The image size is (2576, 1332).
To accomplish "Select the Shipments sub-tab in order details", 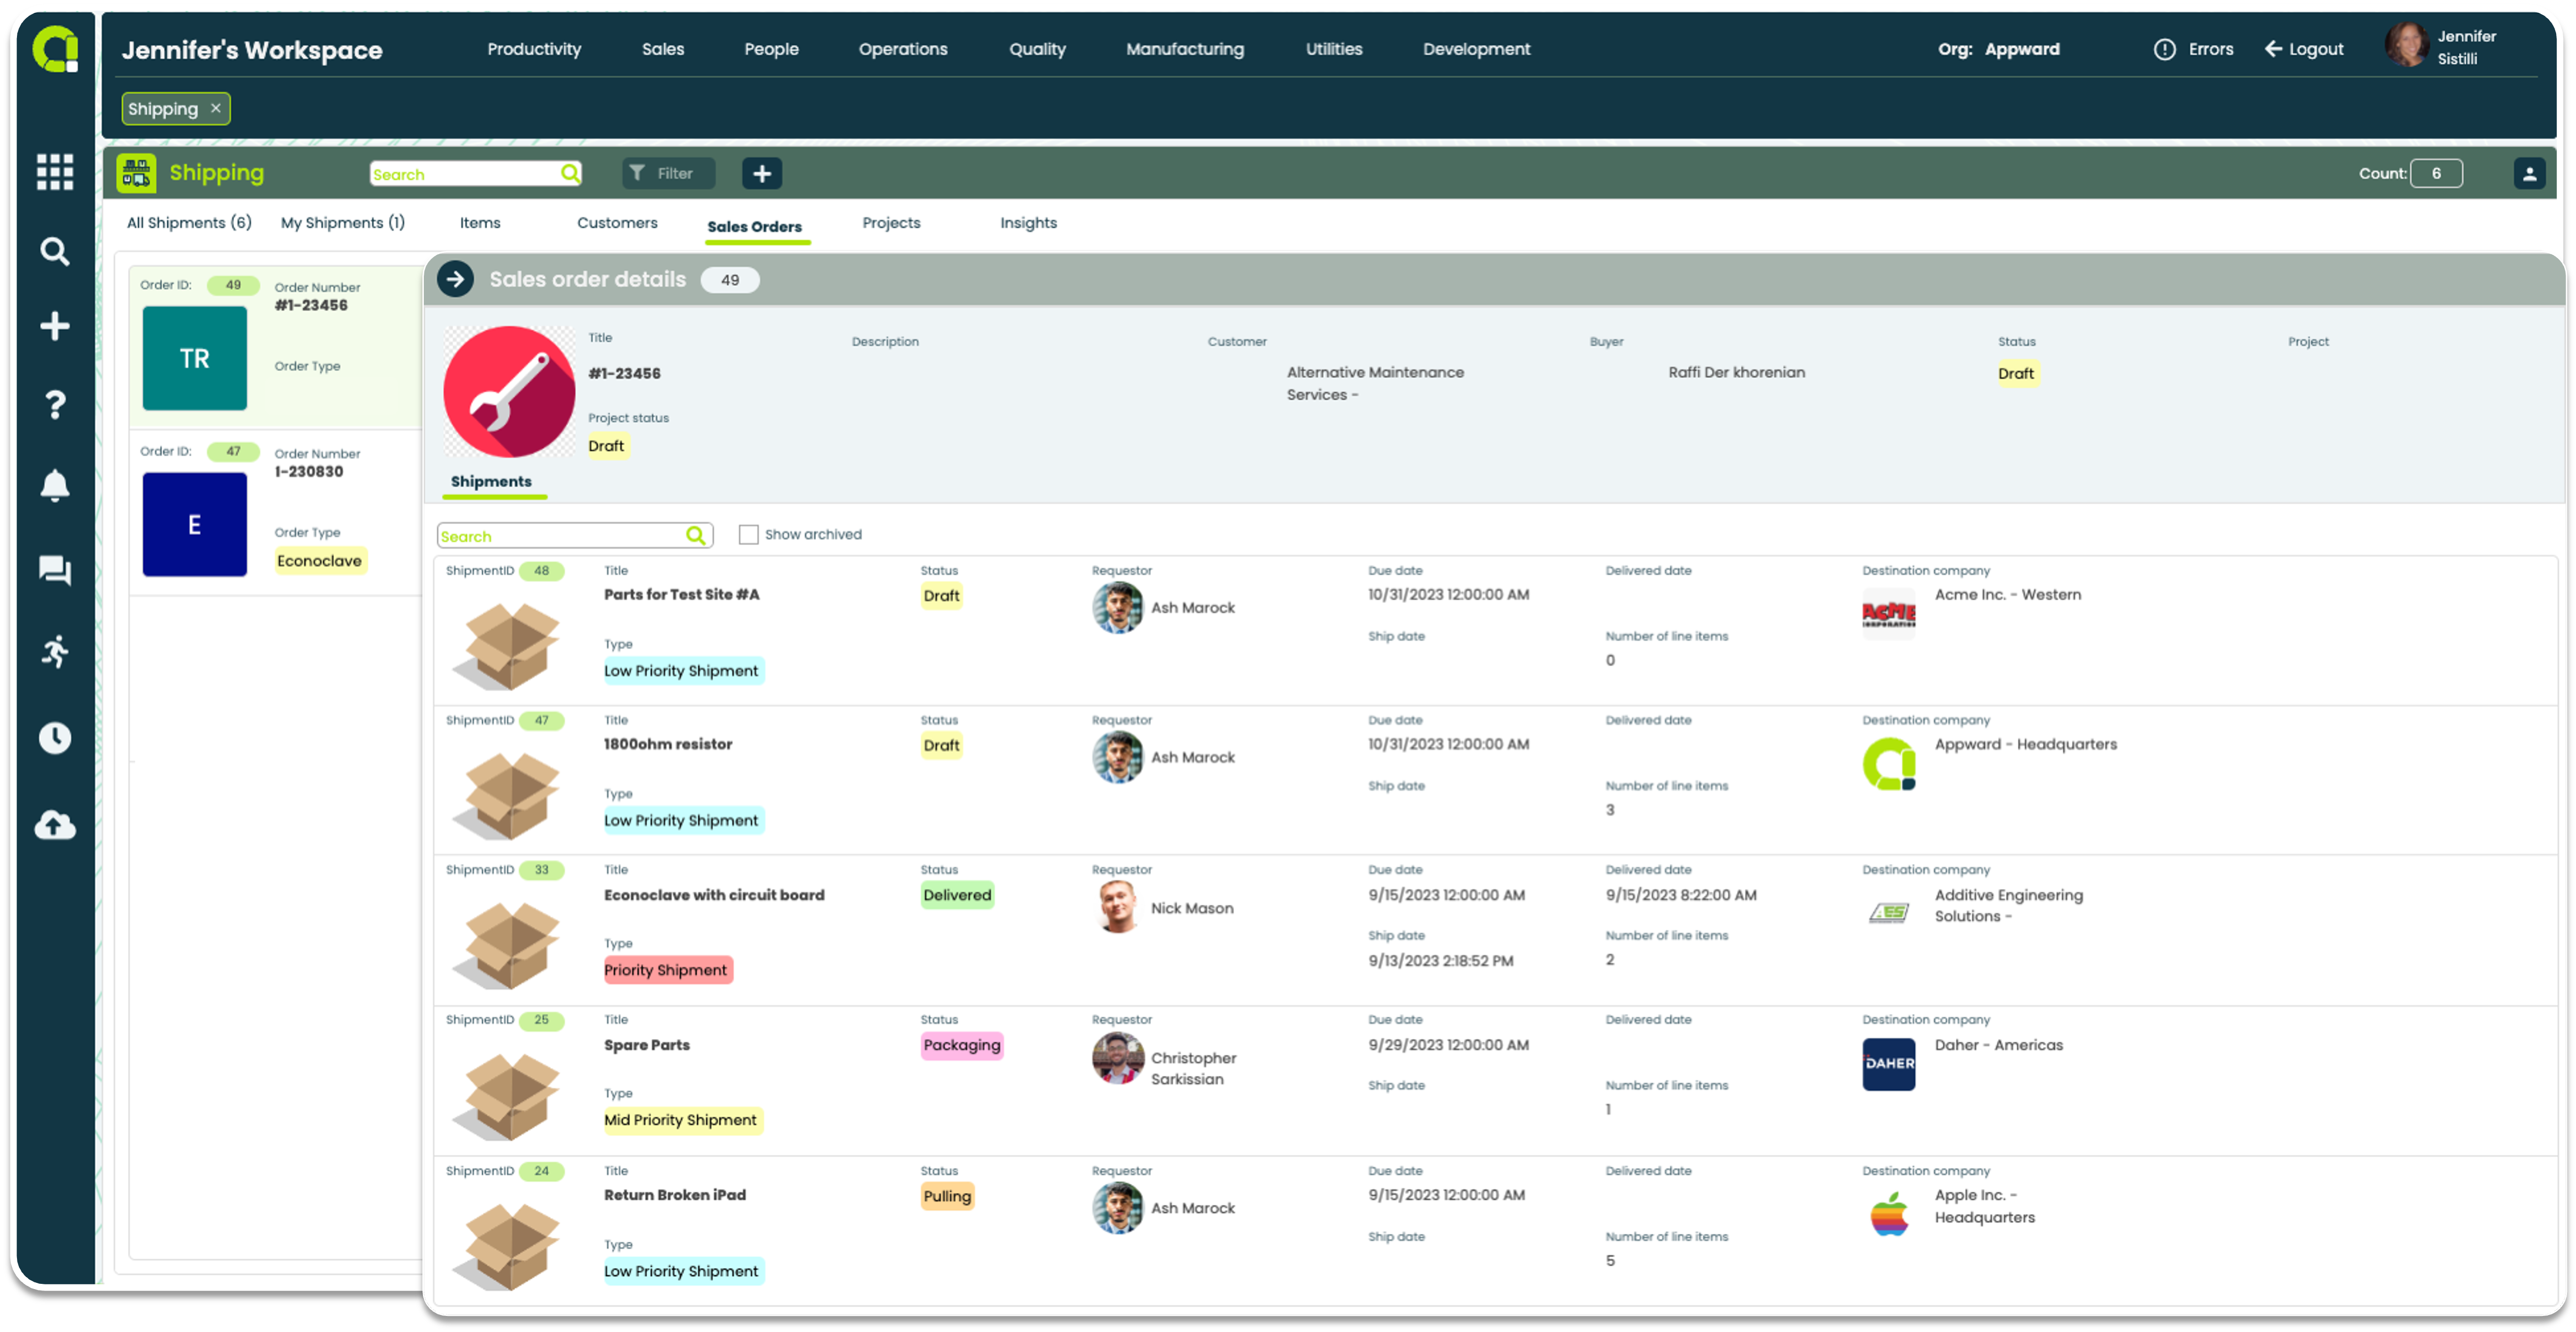I will [491, 482].
